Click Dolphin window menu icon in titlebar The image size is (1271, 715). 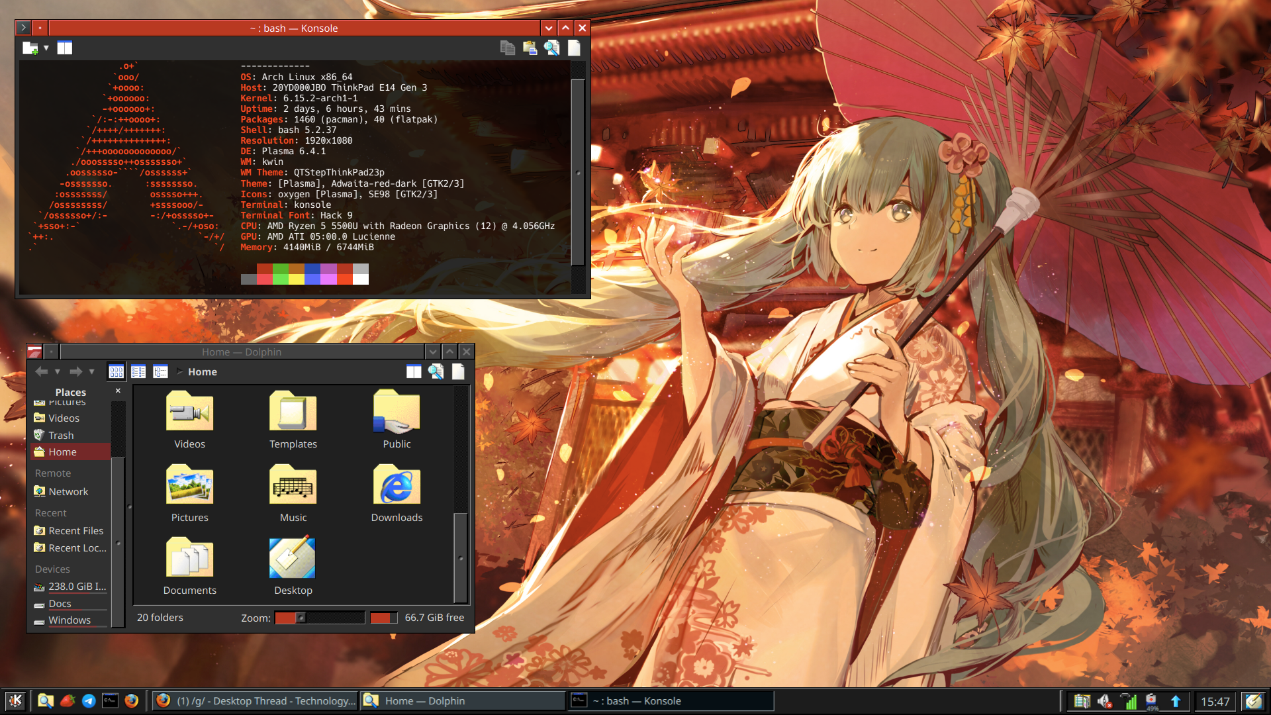(35, 352)
